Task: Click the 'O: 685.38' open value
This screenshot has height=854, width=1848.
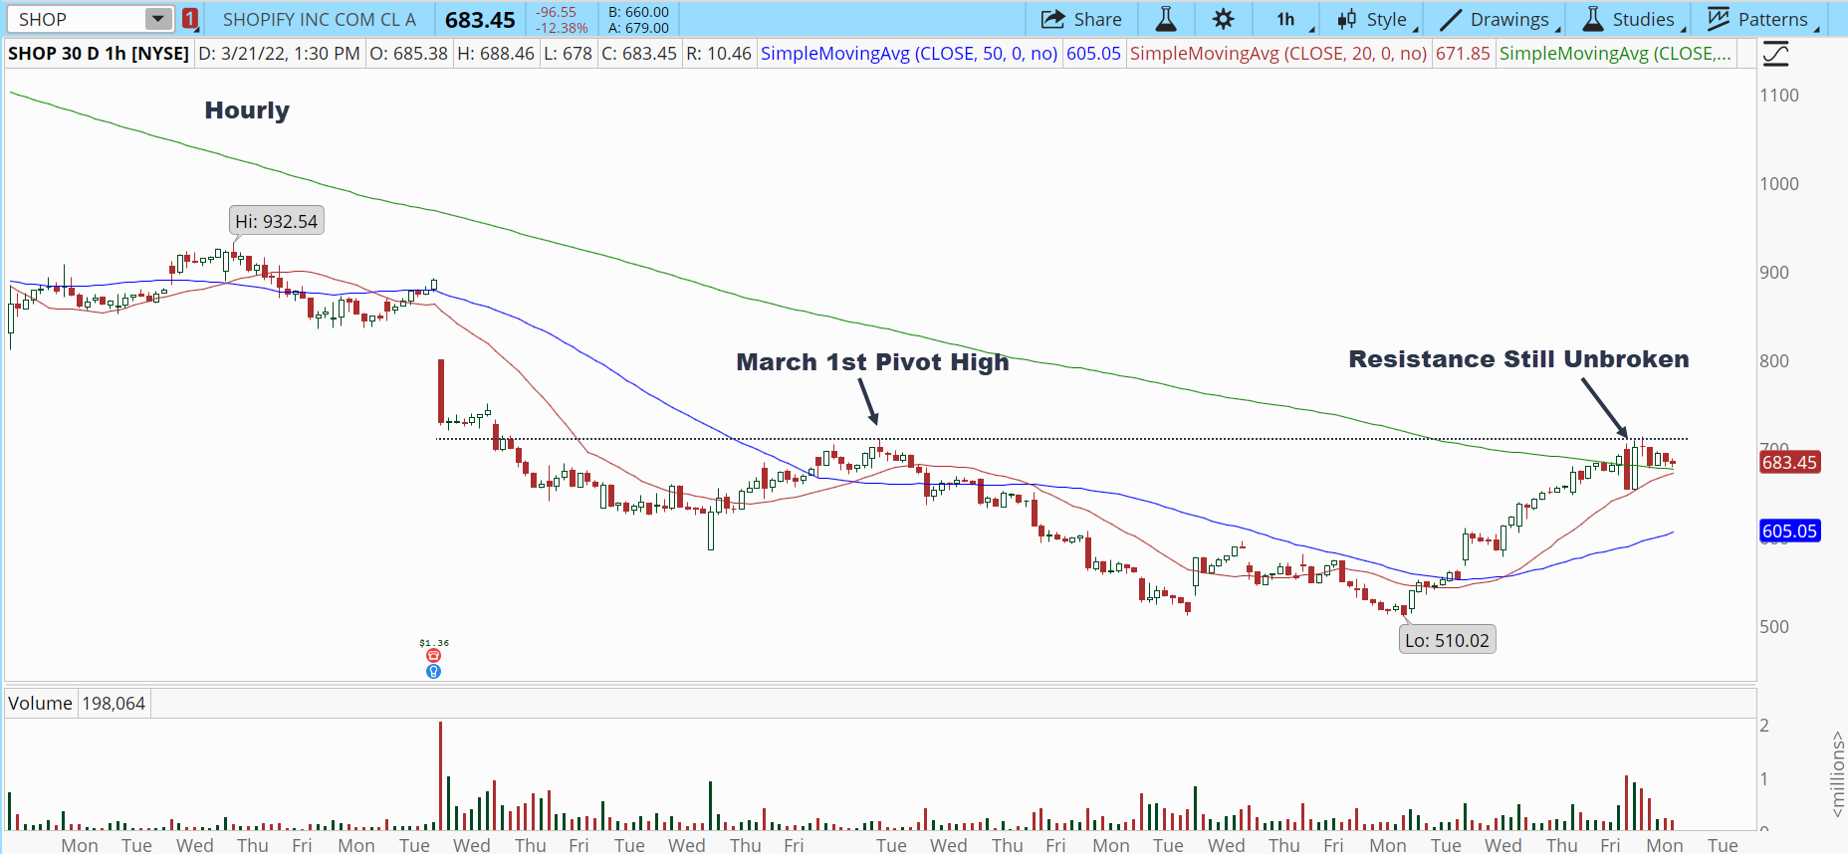Action: point(409,54)
